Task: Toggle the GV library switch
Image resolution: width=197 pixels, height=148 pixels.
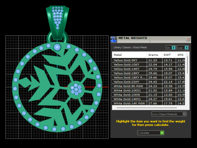Action: coord(171,48)
